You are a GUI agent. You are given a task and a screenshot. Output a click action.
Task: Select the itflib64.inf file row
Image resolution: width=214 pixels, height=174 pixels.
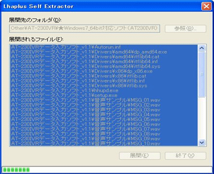[x=104, y=62]
